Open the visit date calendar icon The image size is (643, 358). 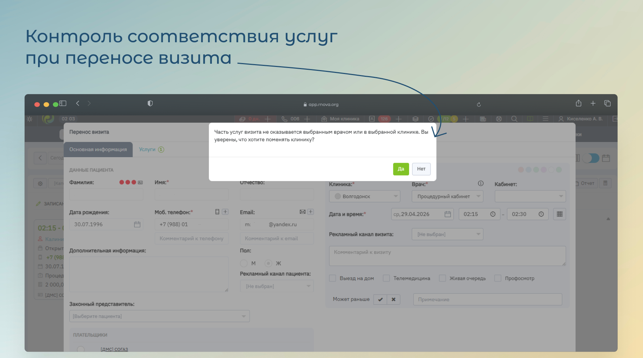(x=447, y=214)
